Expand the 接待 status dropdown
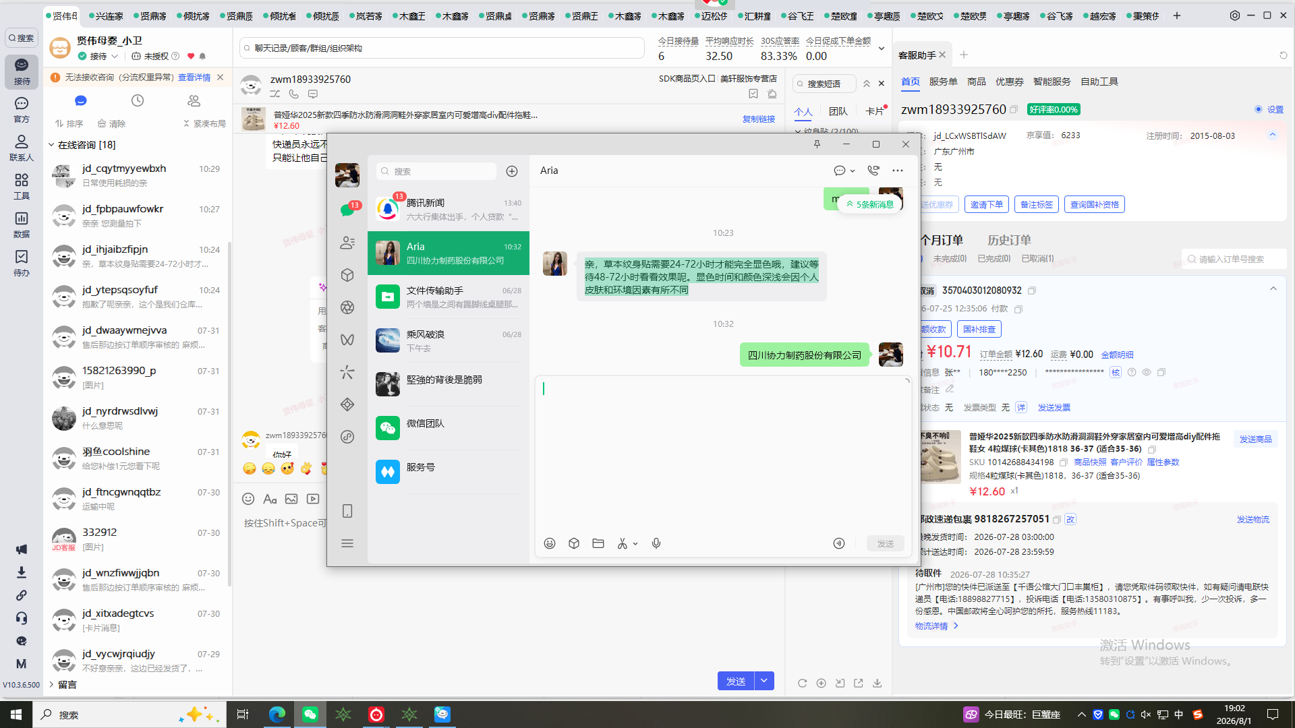Screen dimensions: 1295x728 [115, 57]
